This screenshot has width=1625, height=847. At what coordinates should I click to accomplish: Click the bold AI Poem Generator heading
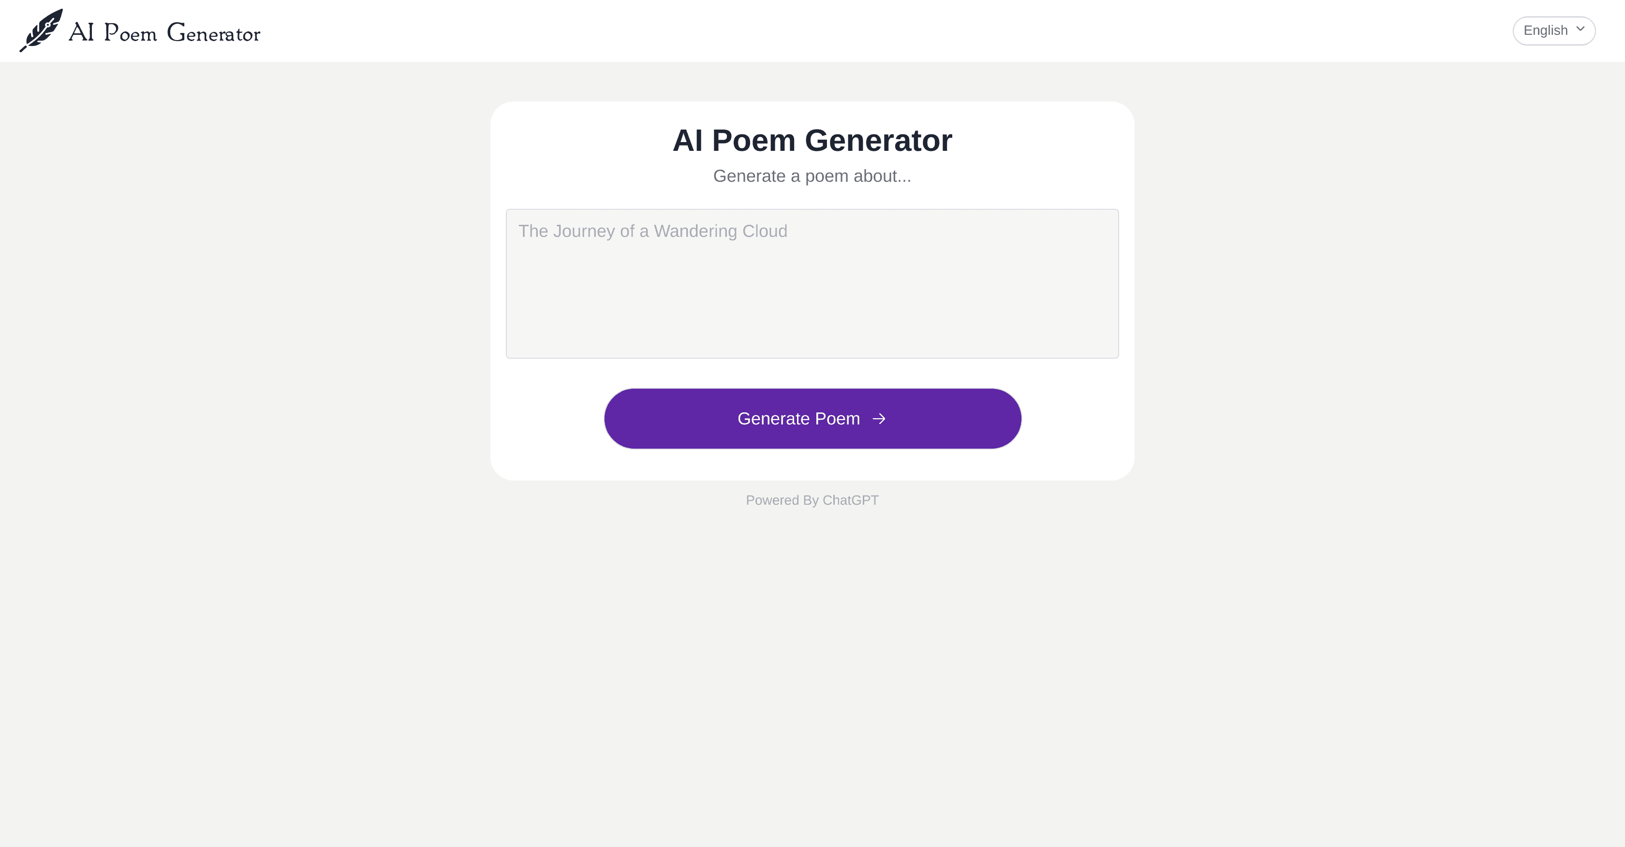point(812,140)
